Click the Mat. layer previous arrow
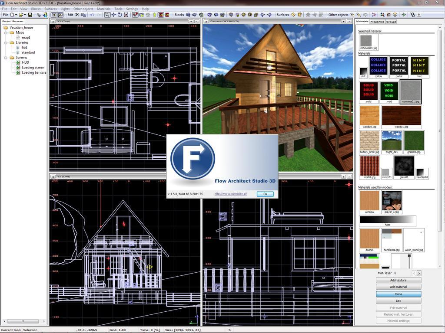445x333 pixels. (414, 273)
